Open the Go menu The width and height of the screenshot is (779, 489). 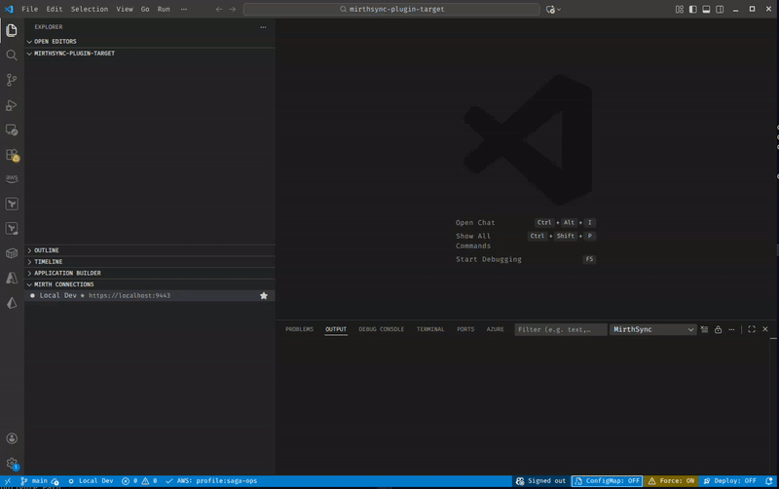coord(145,9)
